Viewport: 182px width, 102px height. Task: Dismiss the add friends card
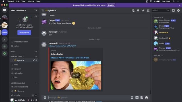[36, 16]
